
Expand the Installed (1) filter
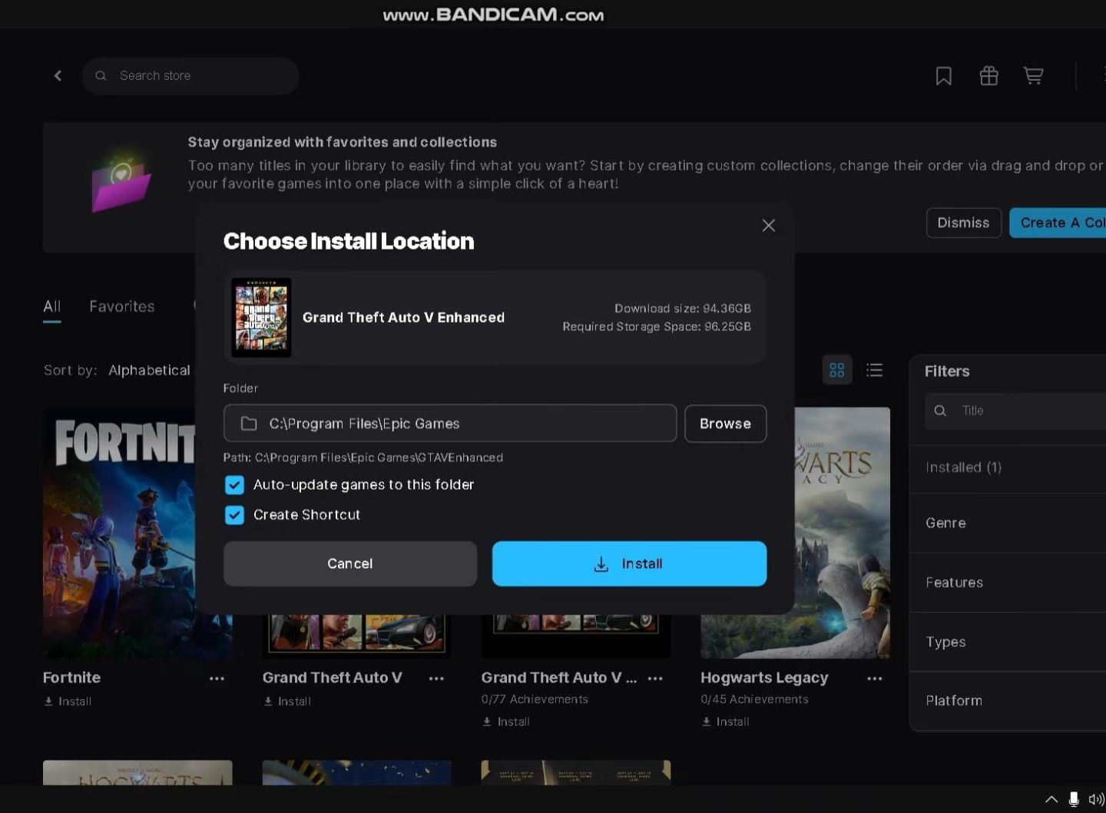[1008, 467]
